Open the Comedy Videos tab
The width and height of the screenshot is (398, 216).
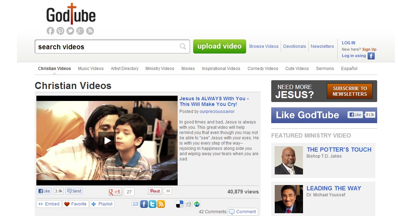tap(263, 69)
